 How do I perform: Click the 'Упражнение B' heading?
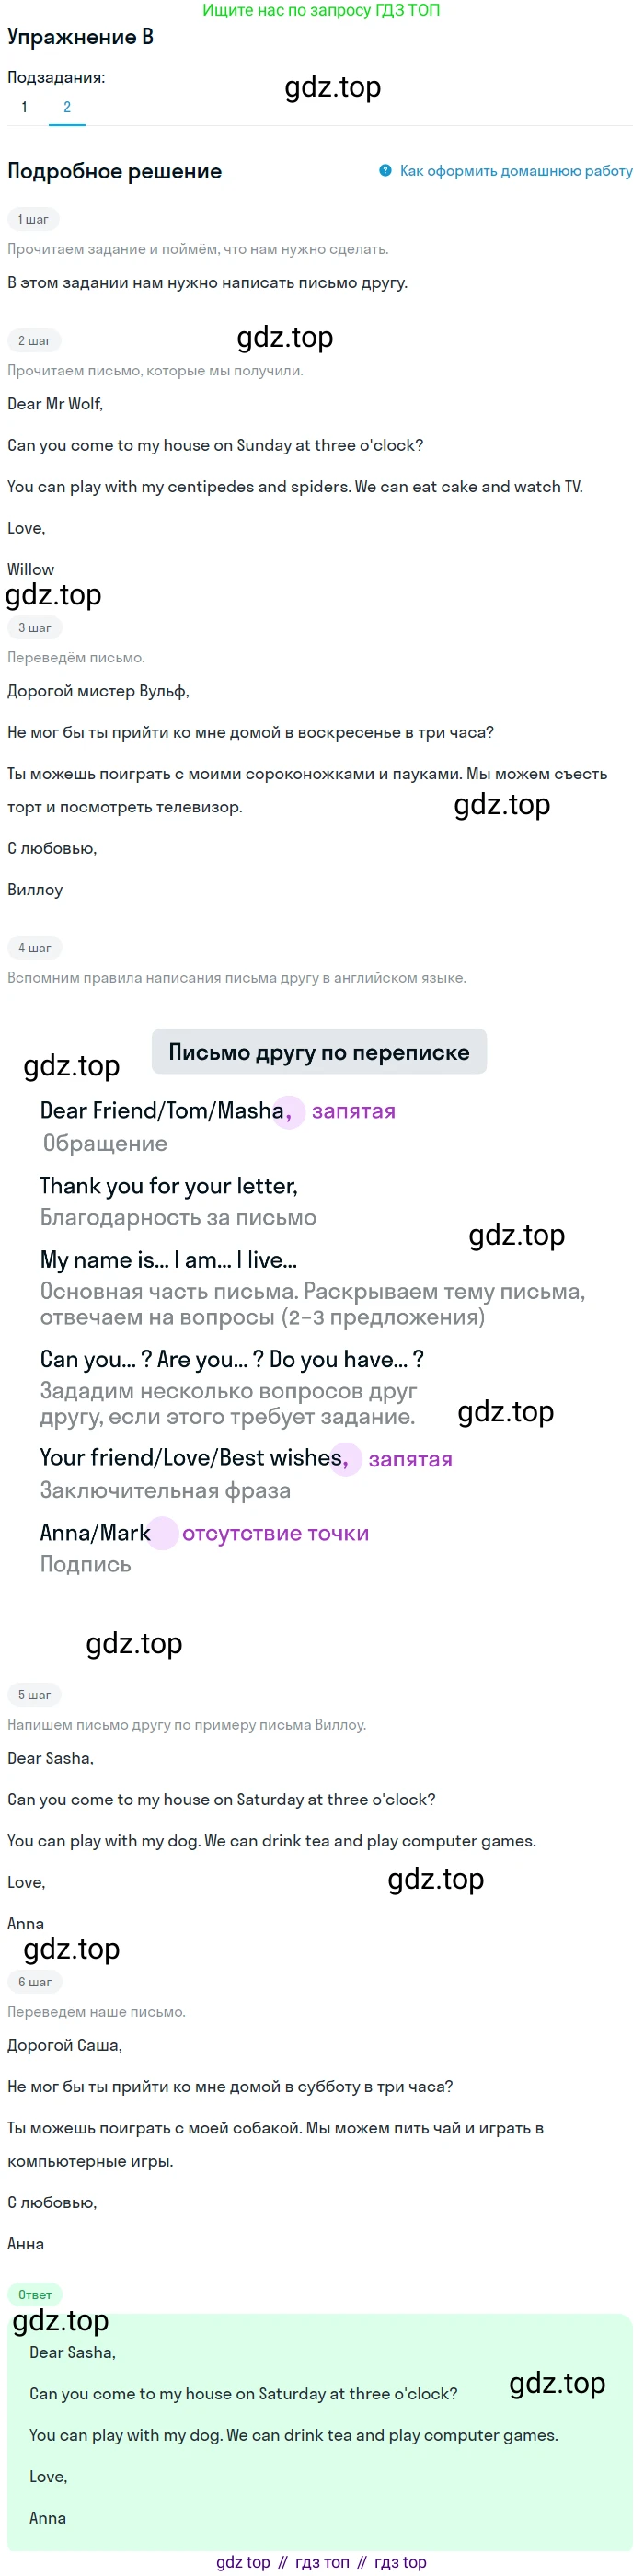(80, 37)
